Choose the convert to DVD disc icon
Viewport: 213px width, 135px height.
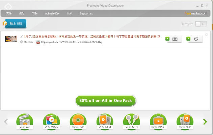coord(78,122)
